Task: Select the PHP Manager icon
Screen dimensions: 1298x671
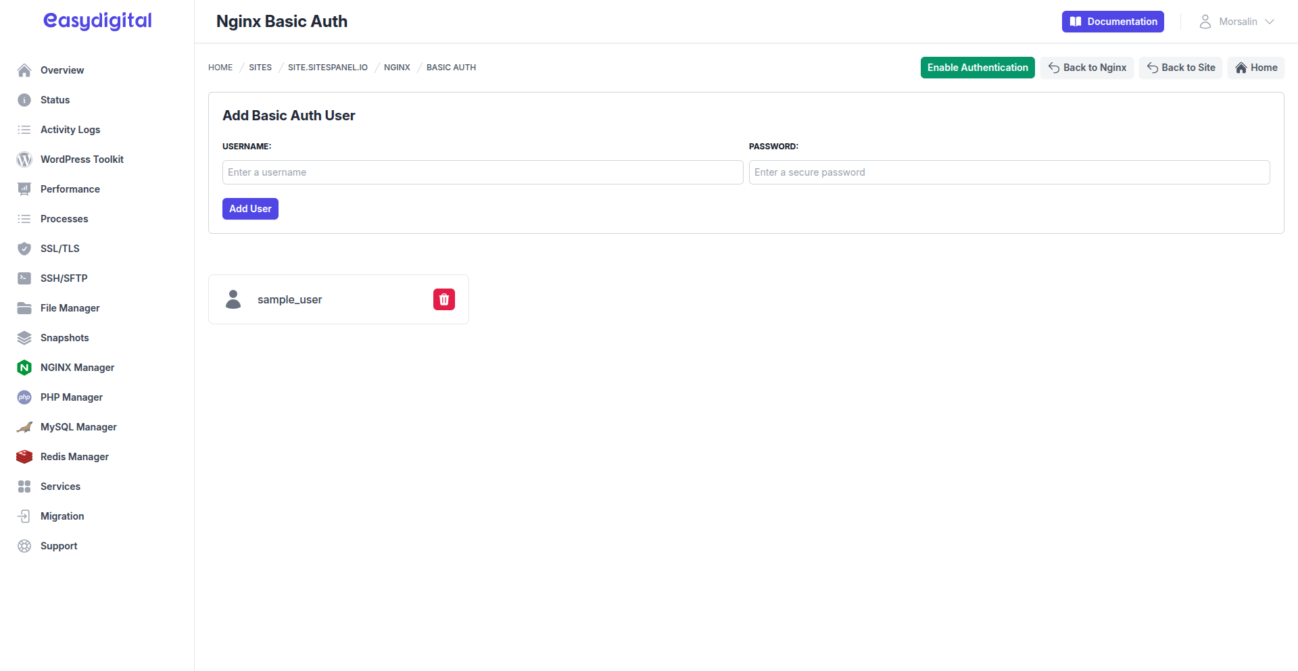Action: [24, 397]
